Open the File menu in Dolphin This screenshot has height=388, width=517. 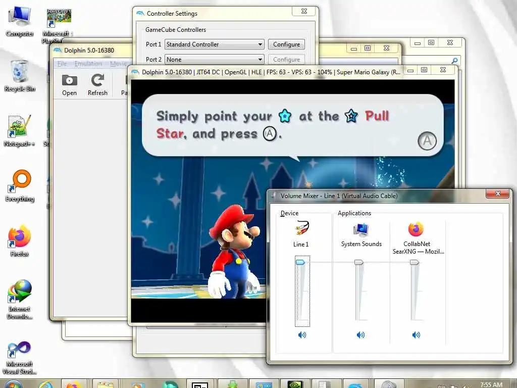[x=62, y=64]
